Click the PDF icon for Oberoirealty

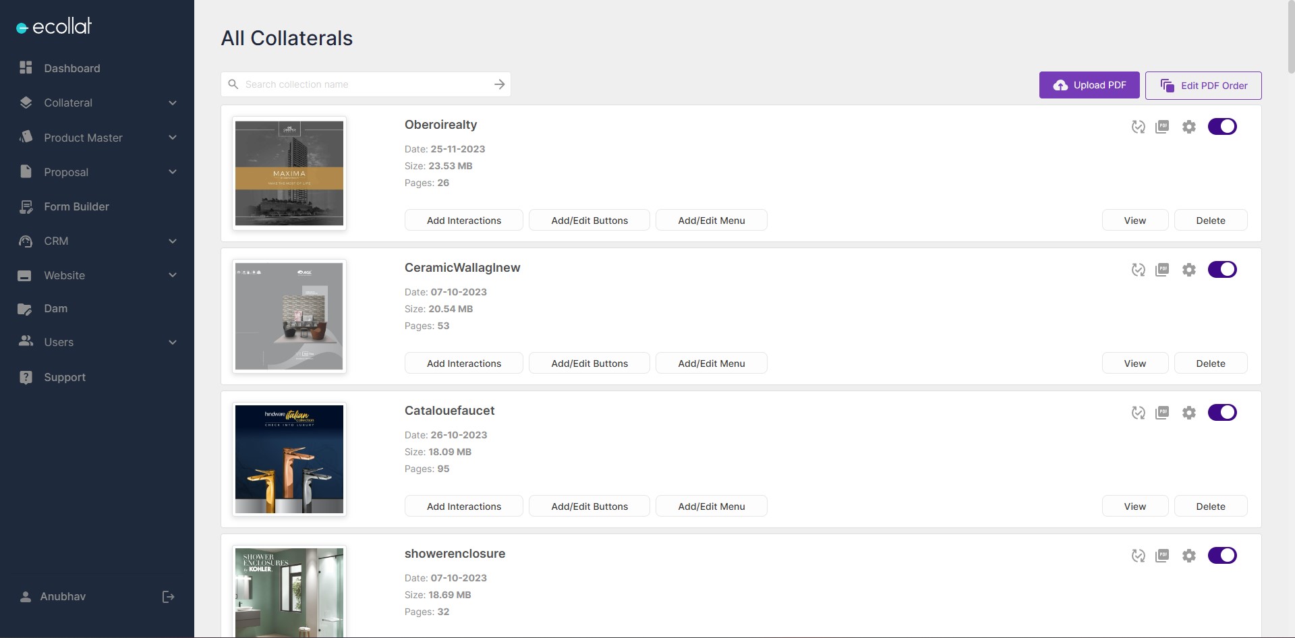(x=1162, y=127)
